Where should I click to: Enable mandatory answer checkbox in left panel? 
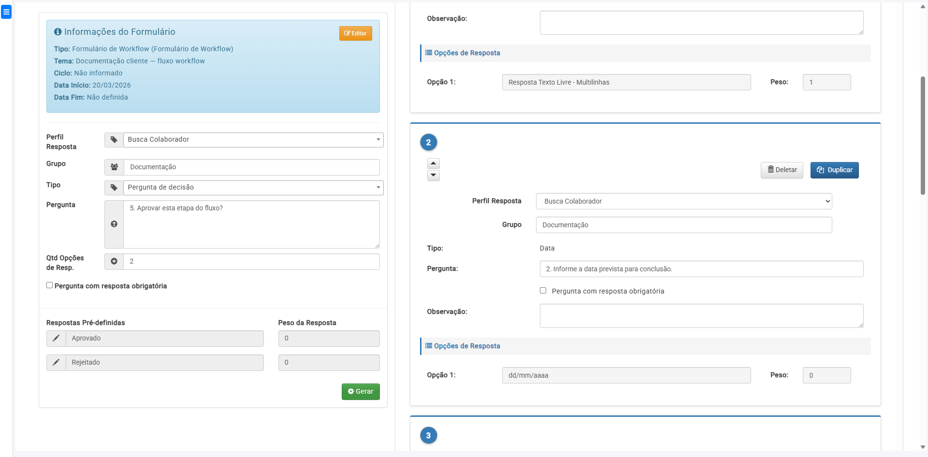pos(49,285)
